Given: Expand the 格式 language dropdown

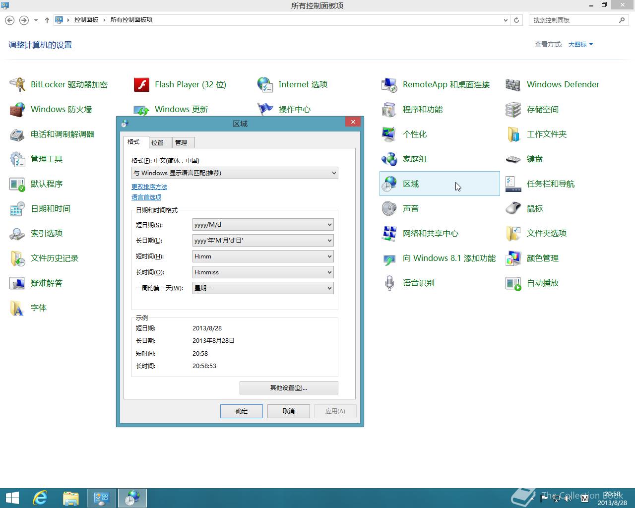Looking at the screenshot, I should point(235,173).
